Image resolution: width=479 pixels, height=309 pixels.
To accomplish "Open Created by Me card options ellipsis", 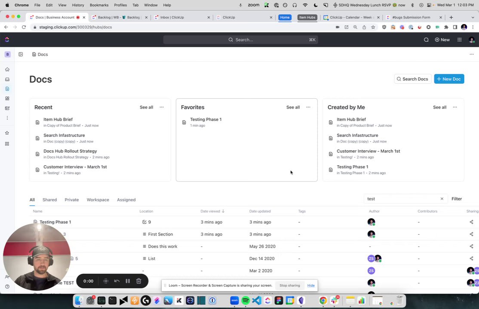I will [455, 107].
